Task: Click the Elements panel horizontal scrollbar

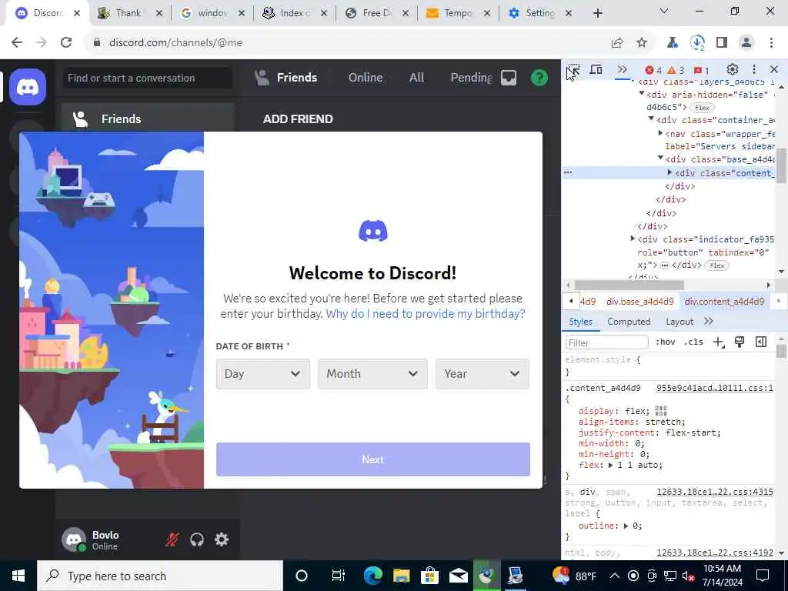Action: tap(629, 285)
